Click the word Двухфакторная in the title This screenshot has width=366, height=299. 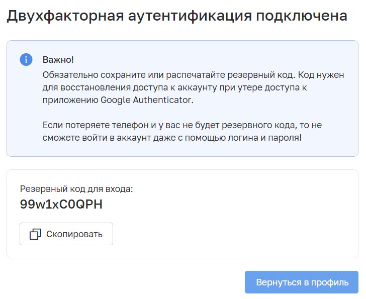coord(65,16)
